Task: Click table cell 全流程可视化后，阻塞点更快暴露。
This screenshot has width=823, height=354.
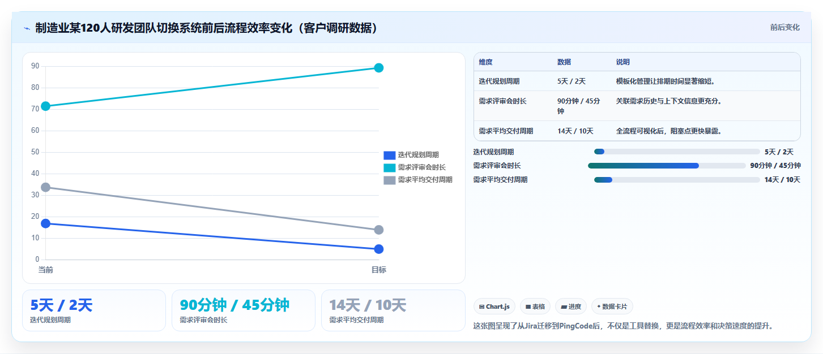Action: click(x=706, y=131)
